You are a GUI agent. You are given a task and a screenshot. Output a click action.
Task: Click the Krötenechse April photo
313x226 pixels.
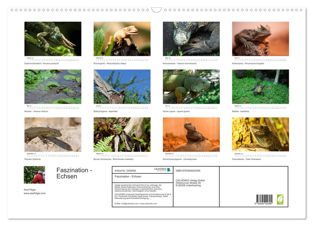click(x=260, y=39)
